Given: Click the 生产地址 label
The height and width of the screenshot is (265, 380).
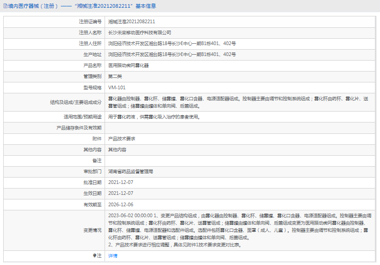Looking at the screenshot, I should [x=93, y=55].
